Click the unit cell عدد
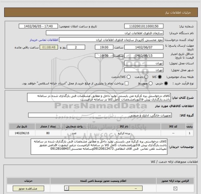The width and height of the screenshot is (201, 194). tap(74, 133)
